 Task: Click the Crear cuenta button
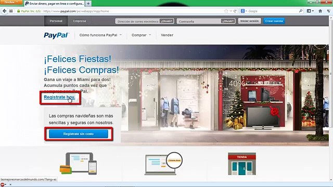coord(274,21)
